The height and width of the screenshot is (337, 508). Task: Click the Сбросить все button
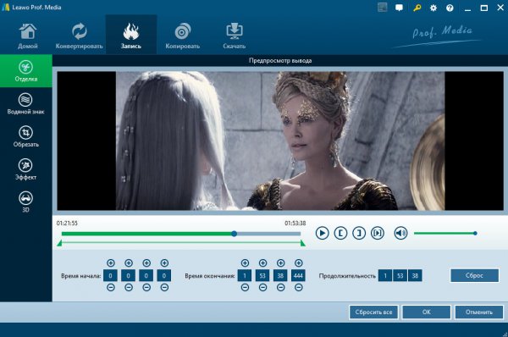373,312
